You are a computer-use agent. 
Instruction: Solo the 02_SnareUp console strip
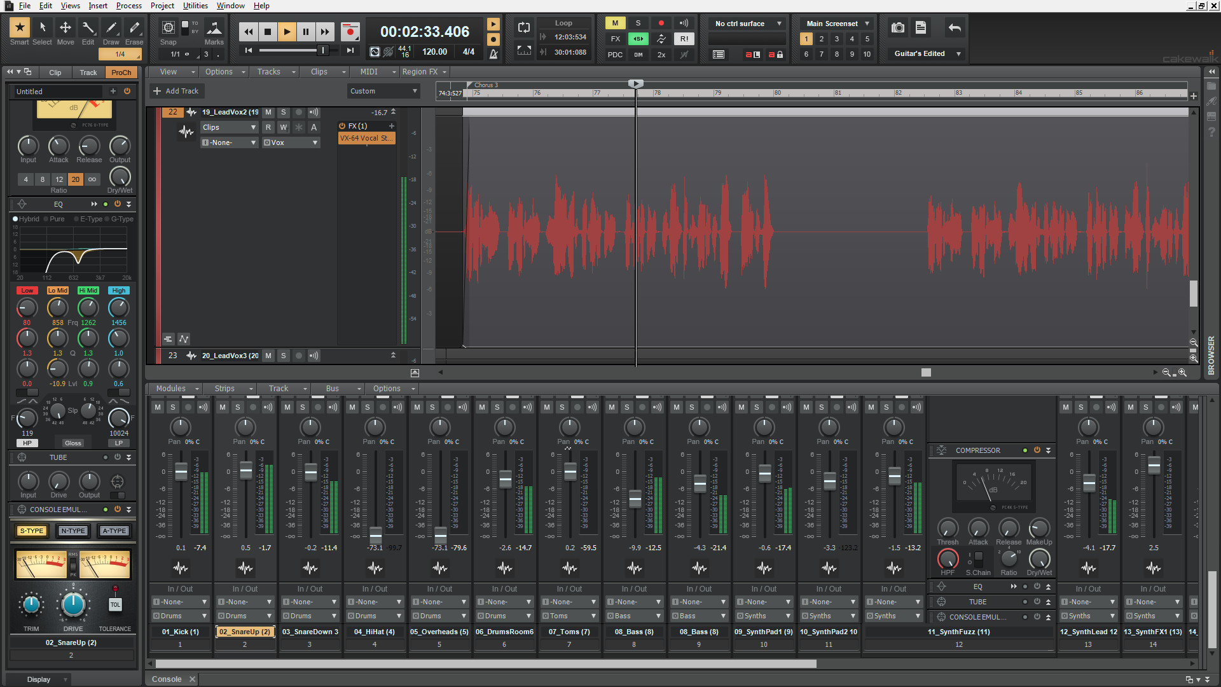tap(237, 407)
